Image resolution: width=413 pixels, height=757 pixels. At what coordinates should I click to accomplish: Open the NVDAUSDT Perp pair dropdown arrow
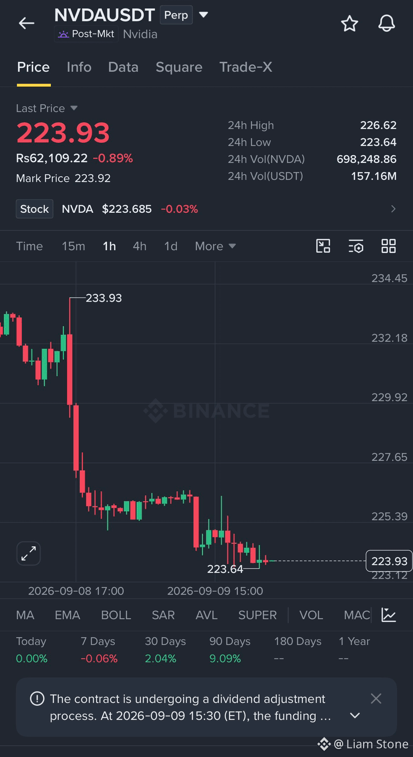(x=204, y=15)
